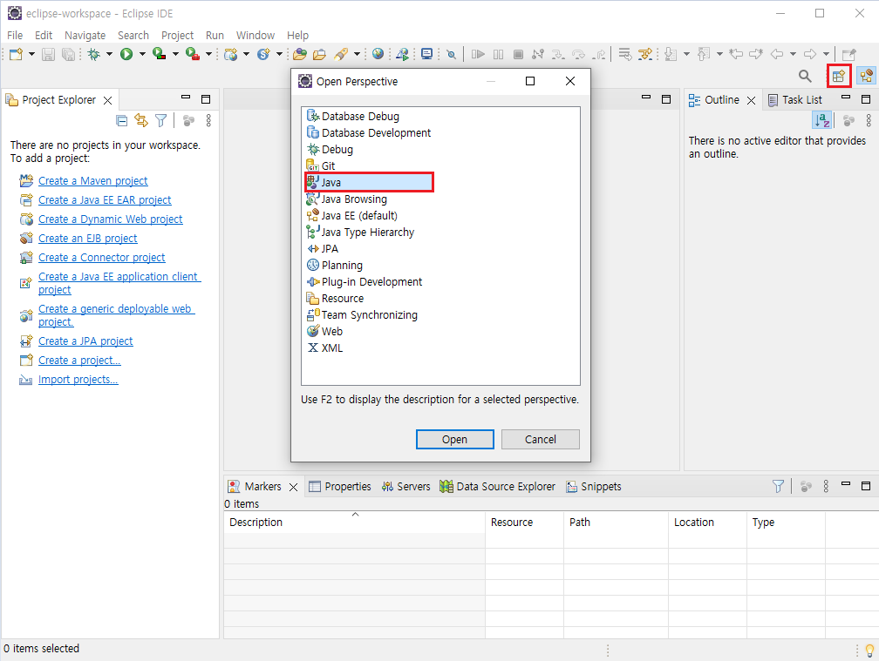Viewport: 879px width, 661px height.
Task: Open dropdown next to Forward arrow
Action: (x=826, y=54)
